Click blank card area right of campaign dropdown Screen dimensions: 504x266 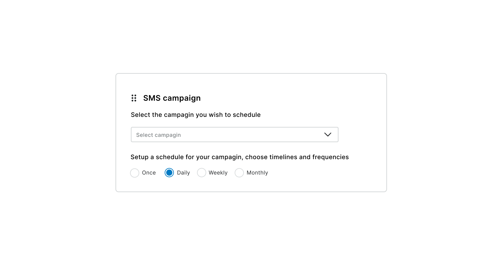[362, 135]
